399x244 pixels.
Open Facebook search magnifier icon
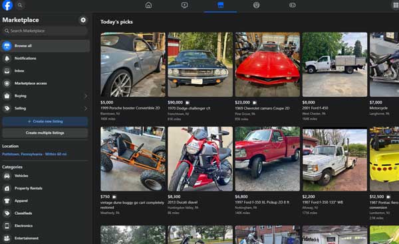point(20,5)
